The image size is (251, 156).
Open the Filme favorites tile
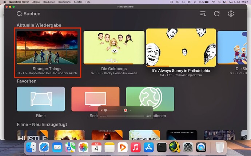point(41,99)
